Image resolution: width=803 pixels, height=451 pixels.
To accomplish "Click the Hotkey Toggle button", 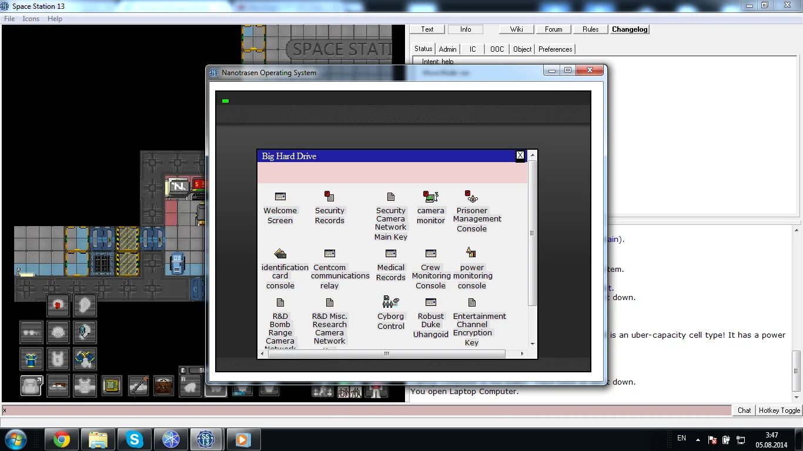I will pos(779,410).
